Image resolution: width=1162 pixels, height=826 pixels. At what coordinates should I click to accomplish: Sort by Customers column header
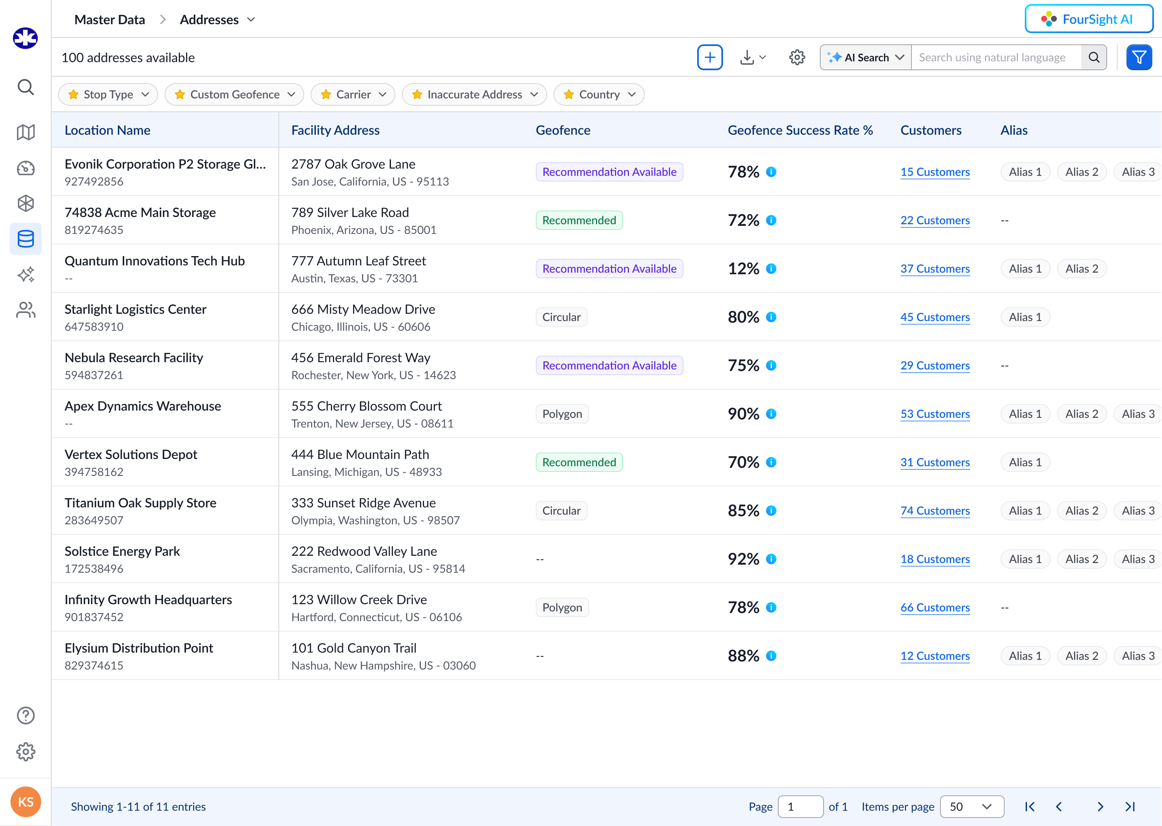931,130
